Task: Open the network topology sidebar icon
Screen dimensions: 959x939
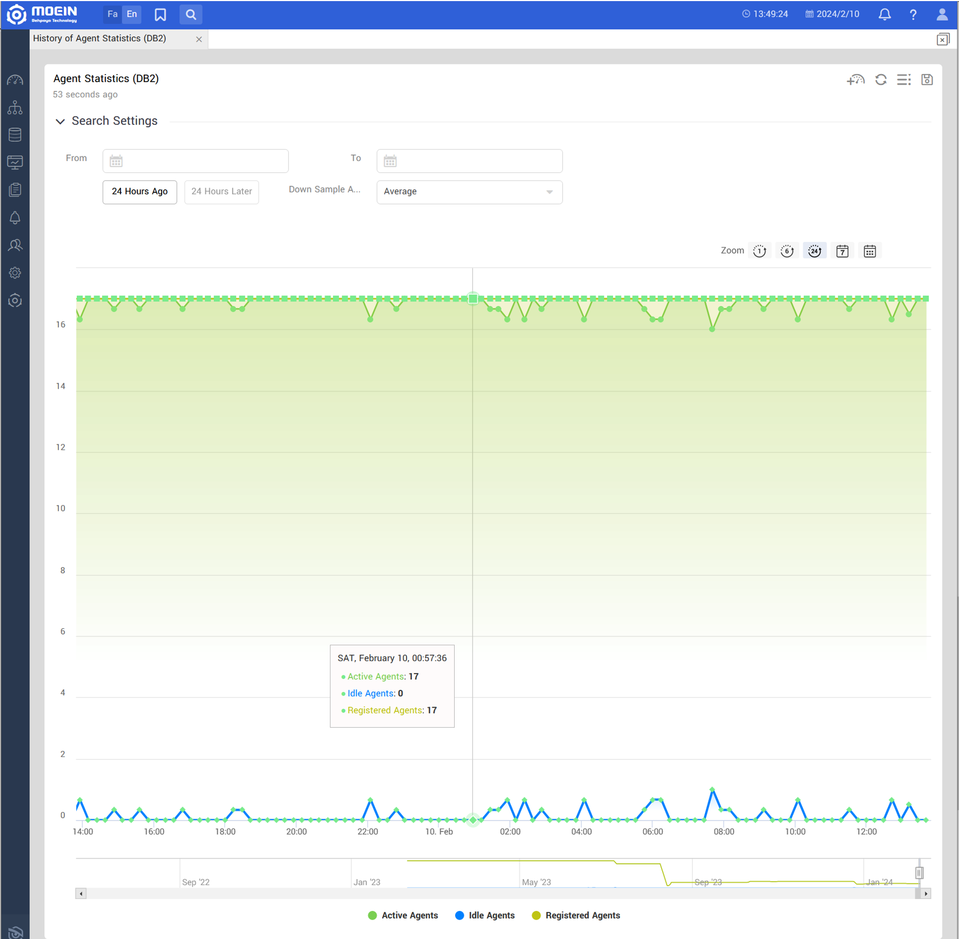Action: pos(15,108)
